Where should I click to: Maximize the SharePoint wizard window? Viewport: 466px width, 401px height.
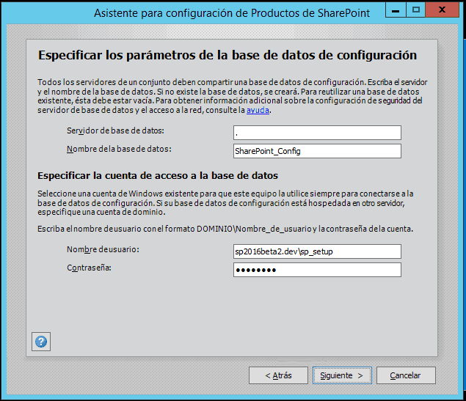[415, 10]
